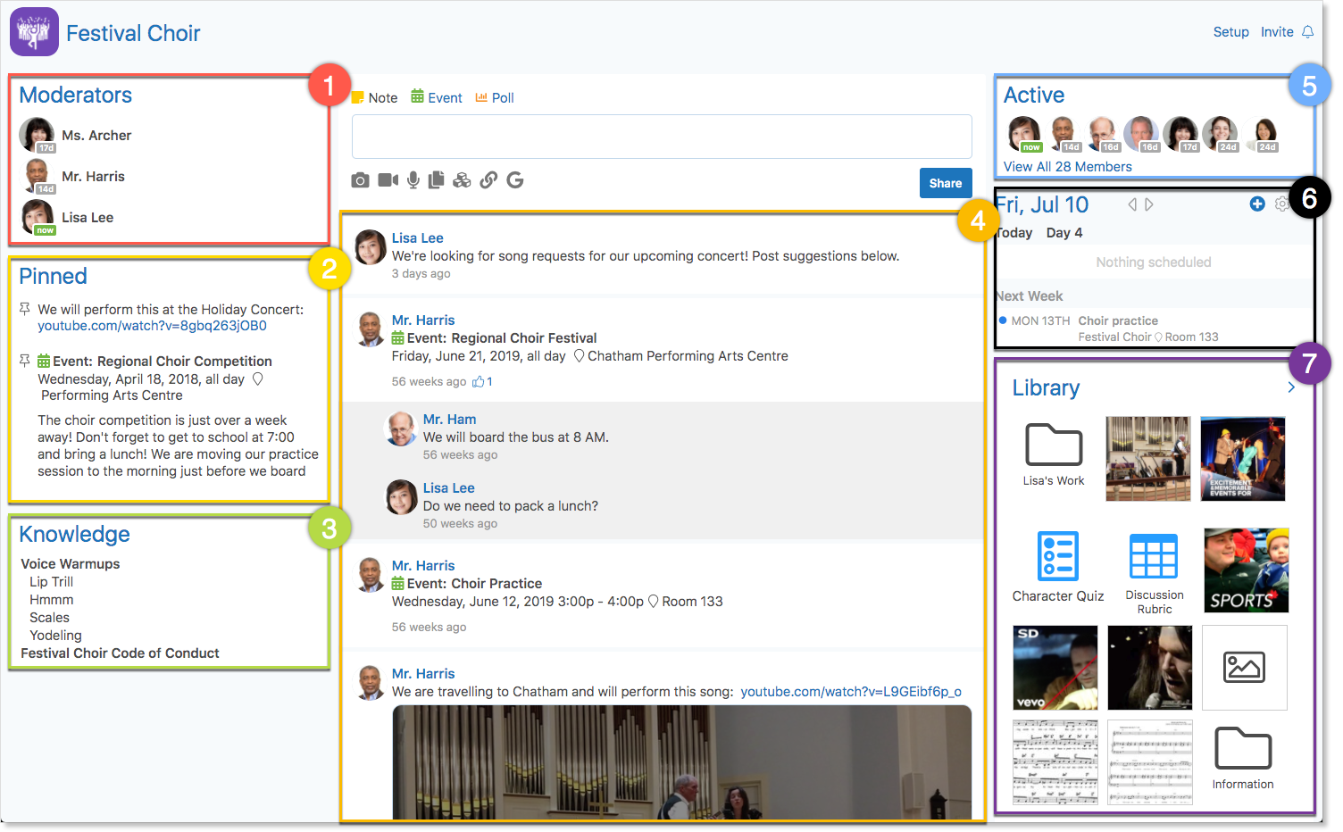Go to previous calendar day arrow

1132,204
